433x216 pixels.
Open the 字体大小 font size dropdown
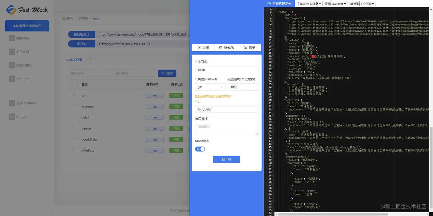[316, 4]
